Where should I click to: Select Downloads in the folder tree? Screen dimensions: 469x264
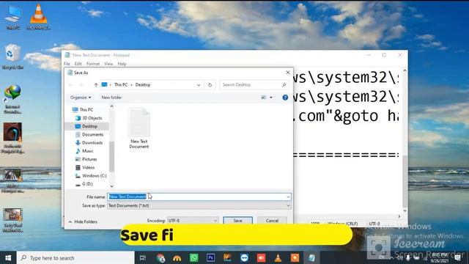(89, 143)
